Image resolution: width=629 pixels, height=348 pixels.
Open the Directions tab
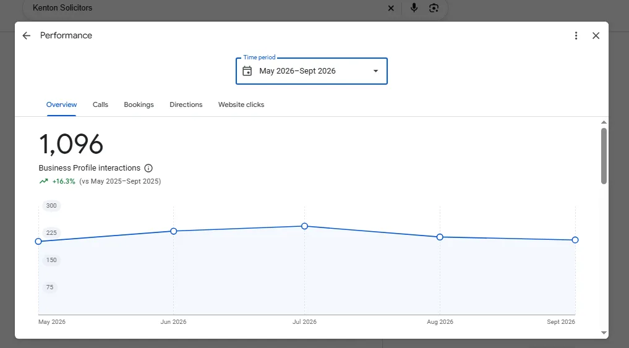[x=186, y=104]
